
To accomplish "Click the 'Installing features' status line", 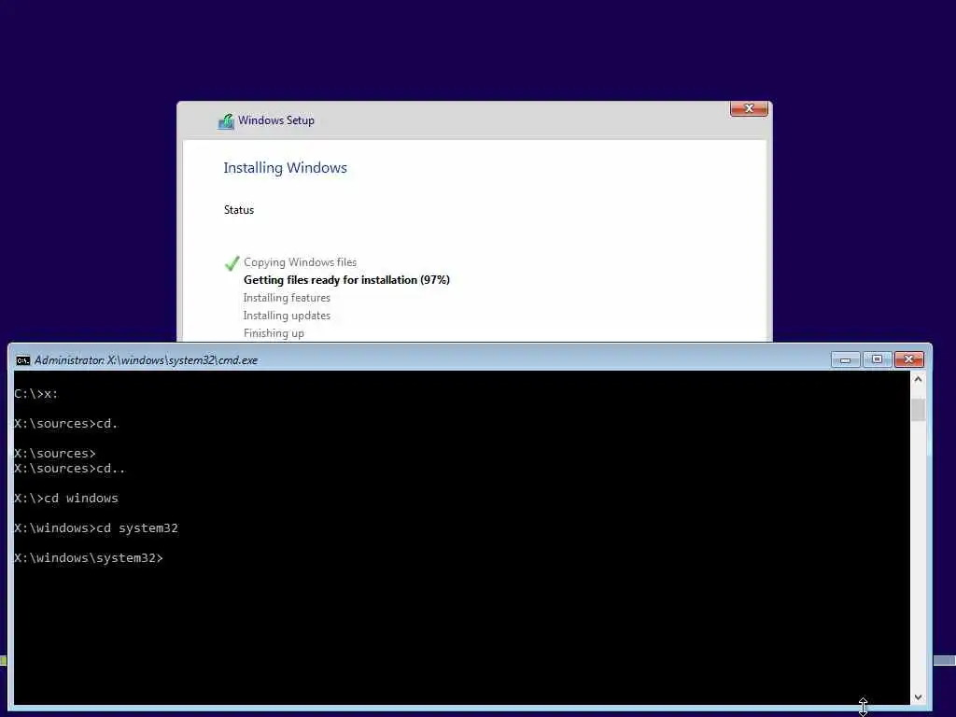I will (287, 298).
